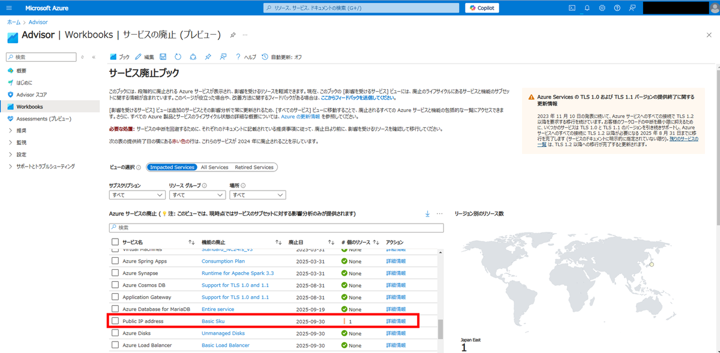Click the info icon next to 場所
This screenshot has height=353, width=720.
pos(243,186)
